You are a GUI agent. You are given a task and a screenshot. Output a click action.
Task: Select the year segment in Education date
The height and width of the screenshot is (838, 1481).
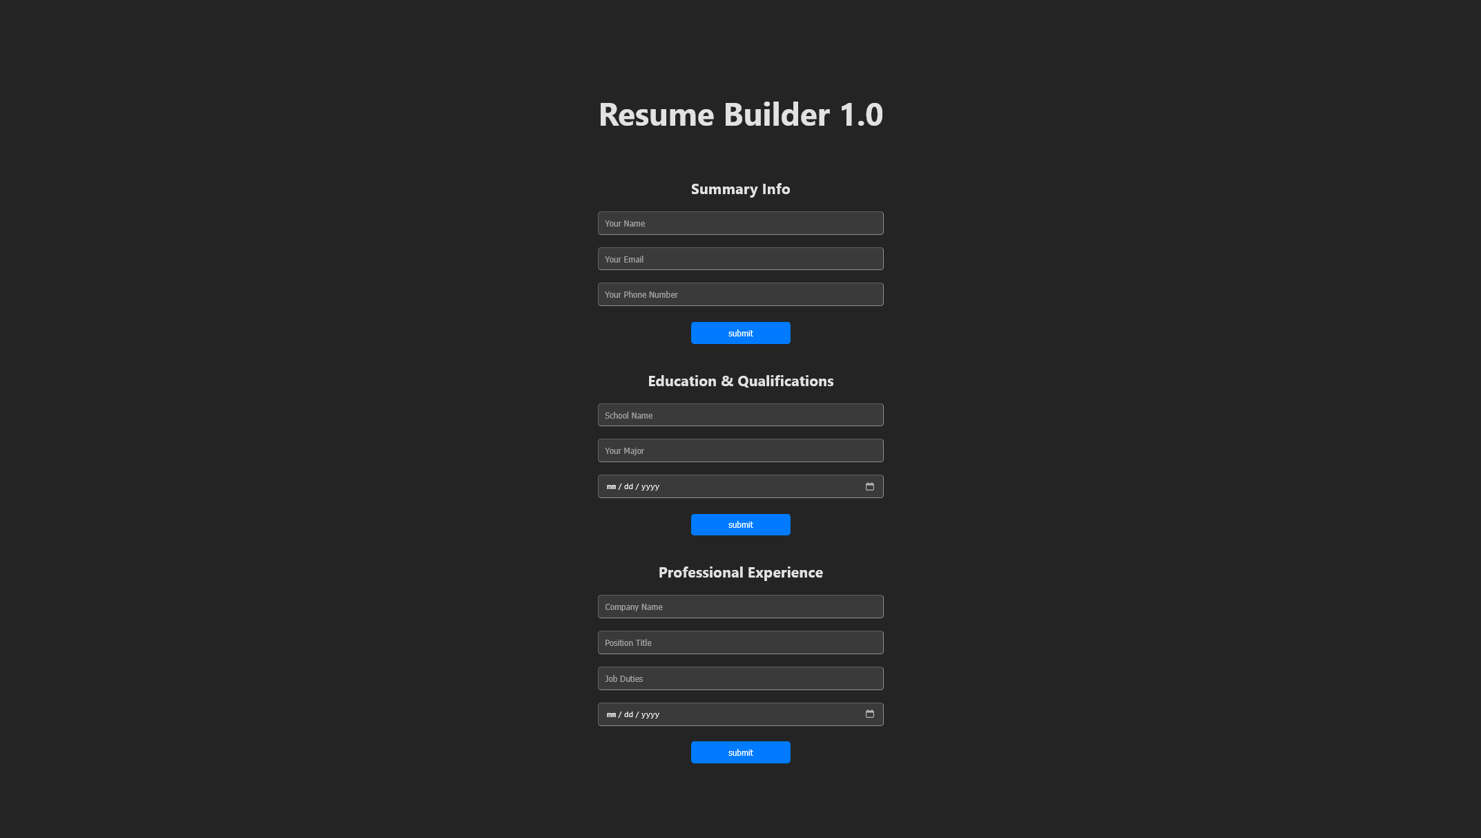pyautogui.click(x=650, y=486)
